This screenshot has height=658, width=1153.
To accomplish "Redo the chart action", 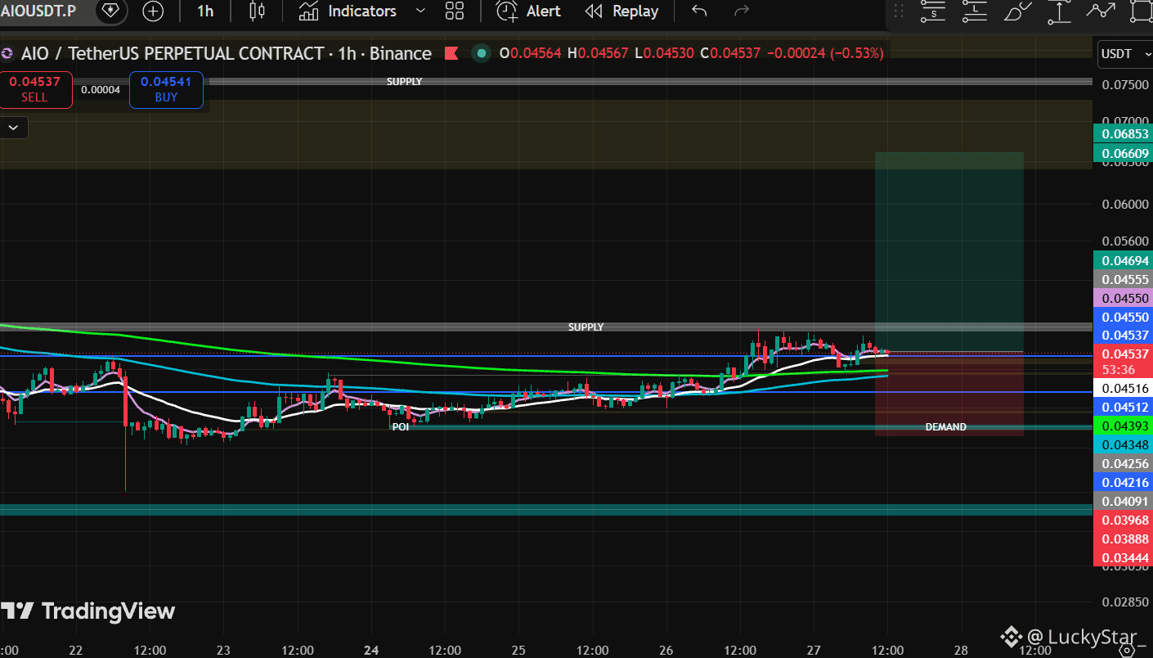I will (742, 11).
